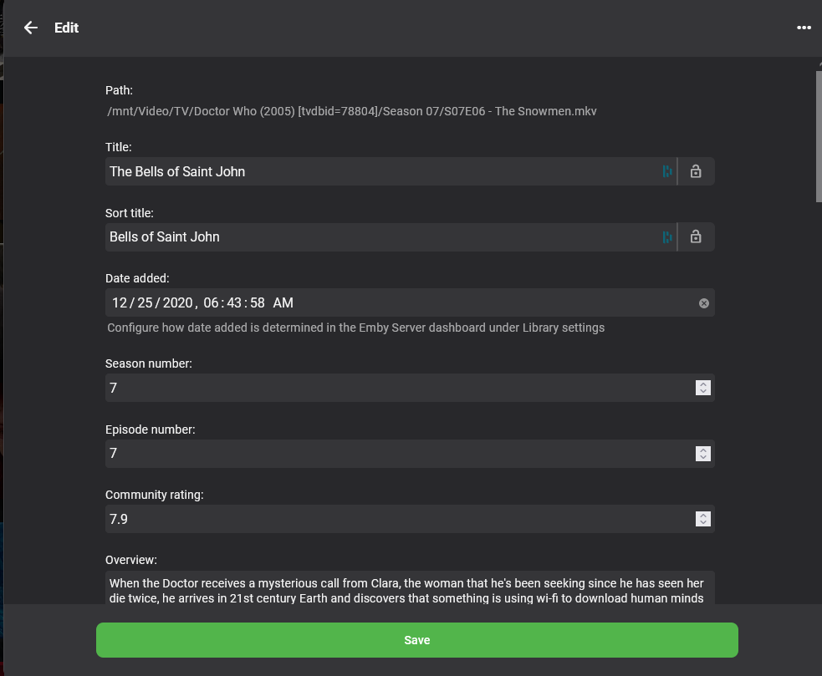Click inside the Overview text area
Viewport: 822px width, 676px height.
(410, 590)
